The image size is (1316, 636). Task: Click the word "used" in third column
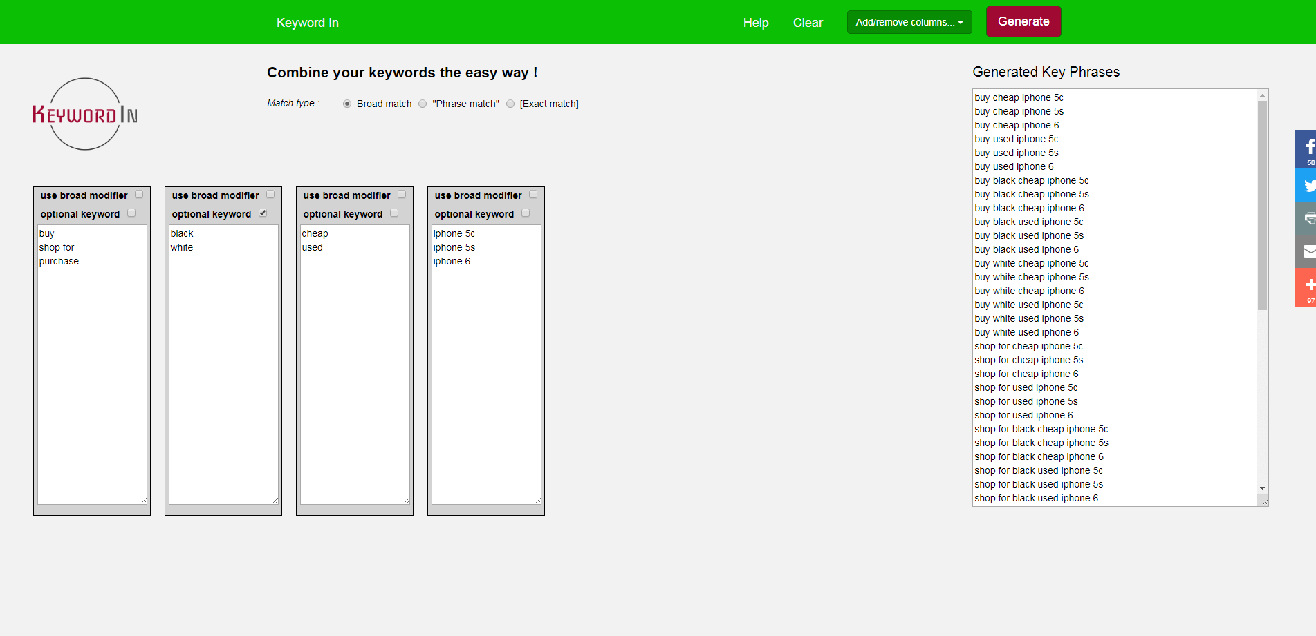point(312,247)
